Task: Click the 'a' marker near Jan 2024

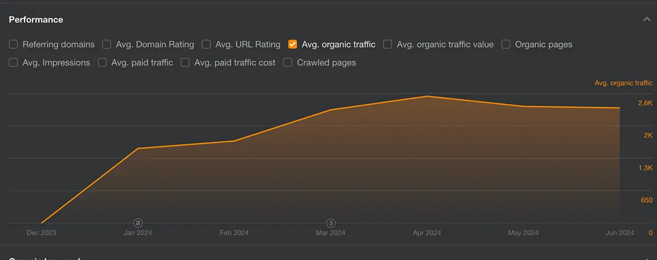Action: click(x=138, y=223)
